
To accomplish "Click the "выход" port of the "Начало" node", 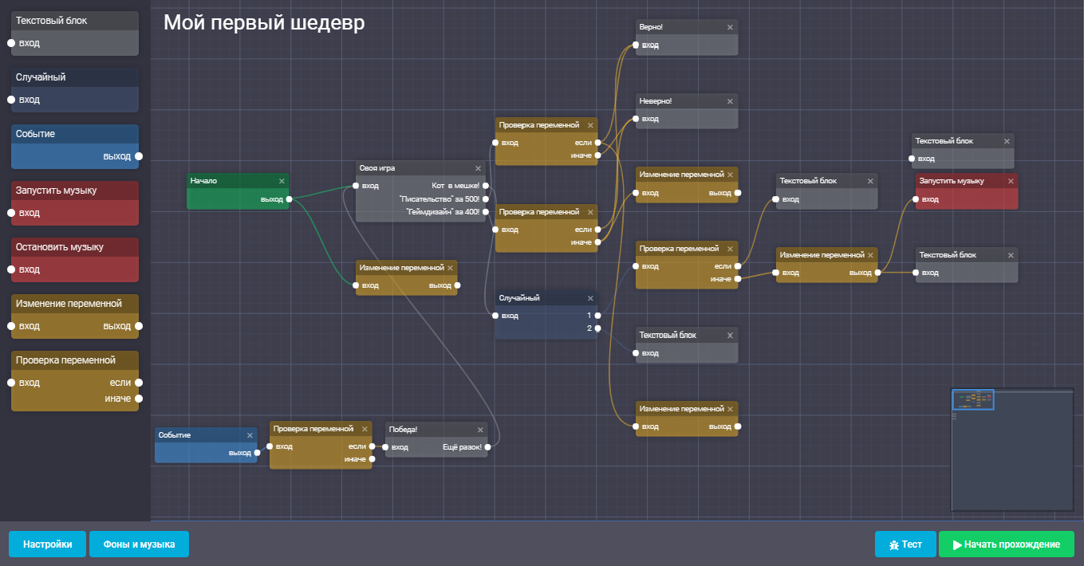I will pos(289,199).
